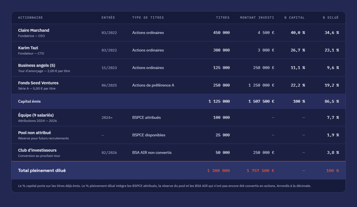
Task: Click Club d'investisseurs' 250 000 € amount
Action: click(x=264, y=153)
